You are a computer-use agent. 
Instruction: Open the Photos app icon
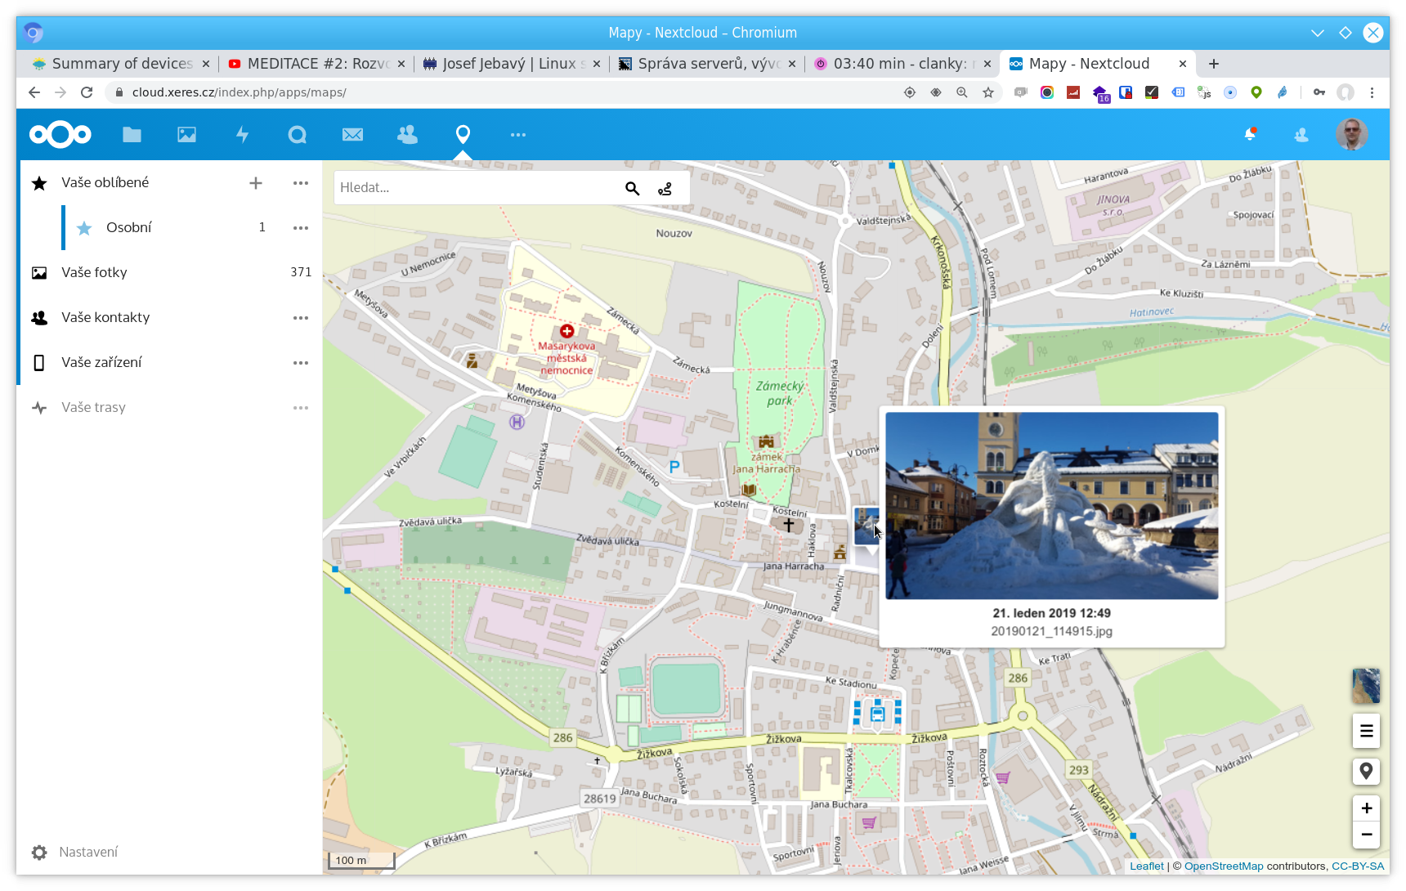pyautogui.click(x=186, y=135)
